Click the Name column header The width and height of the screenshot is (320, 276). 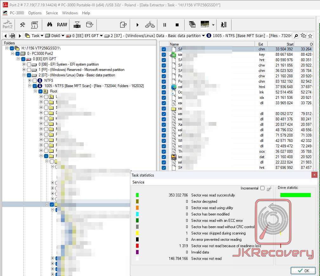[x=174, y=44]
